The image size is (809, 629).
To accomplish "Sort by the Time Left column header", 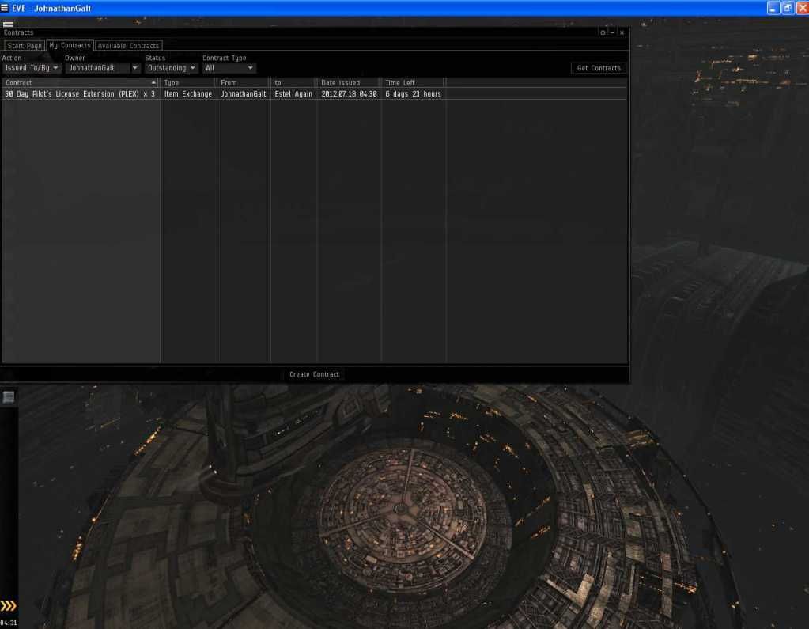I will click(413, 82).
